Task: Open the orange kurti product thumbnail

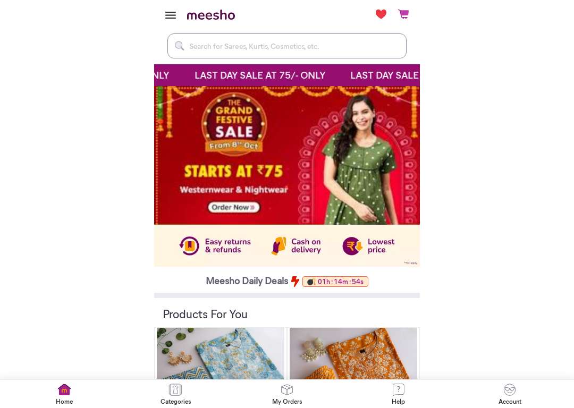Action: [x=353, y=353]
